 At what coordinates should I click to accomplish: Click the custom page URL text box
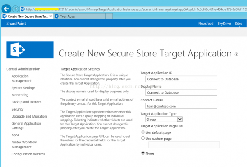click(x=184, y=145)
